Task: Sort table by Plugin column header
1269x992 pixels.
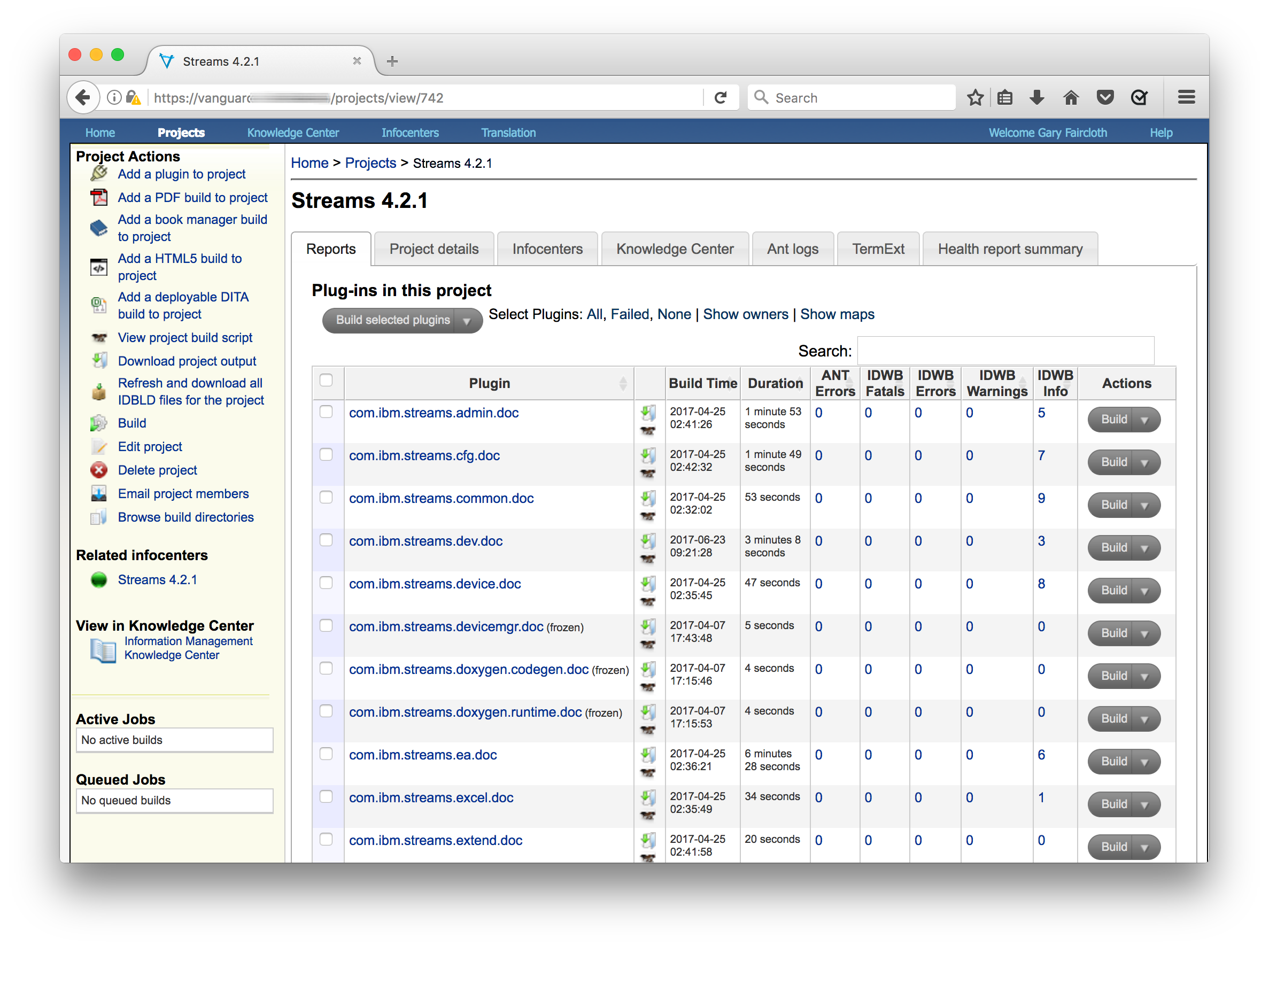Action: click(x=489, y=384)
